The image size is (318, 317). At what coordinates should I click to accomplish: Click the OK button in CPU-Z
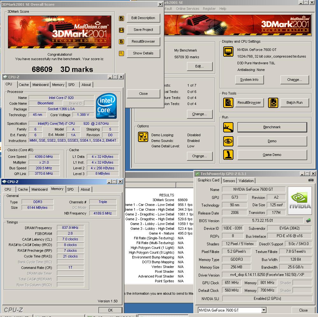(x=110, y=310)
